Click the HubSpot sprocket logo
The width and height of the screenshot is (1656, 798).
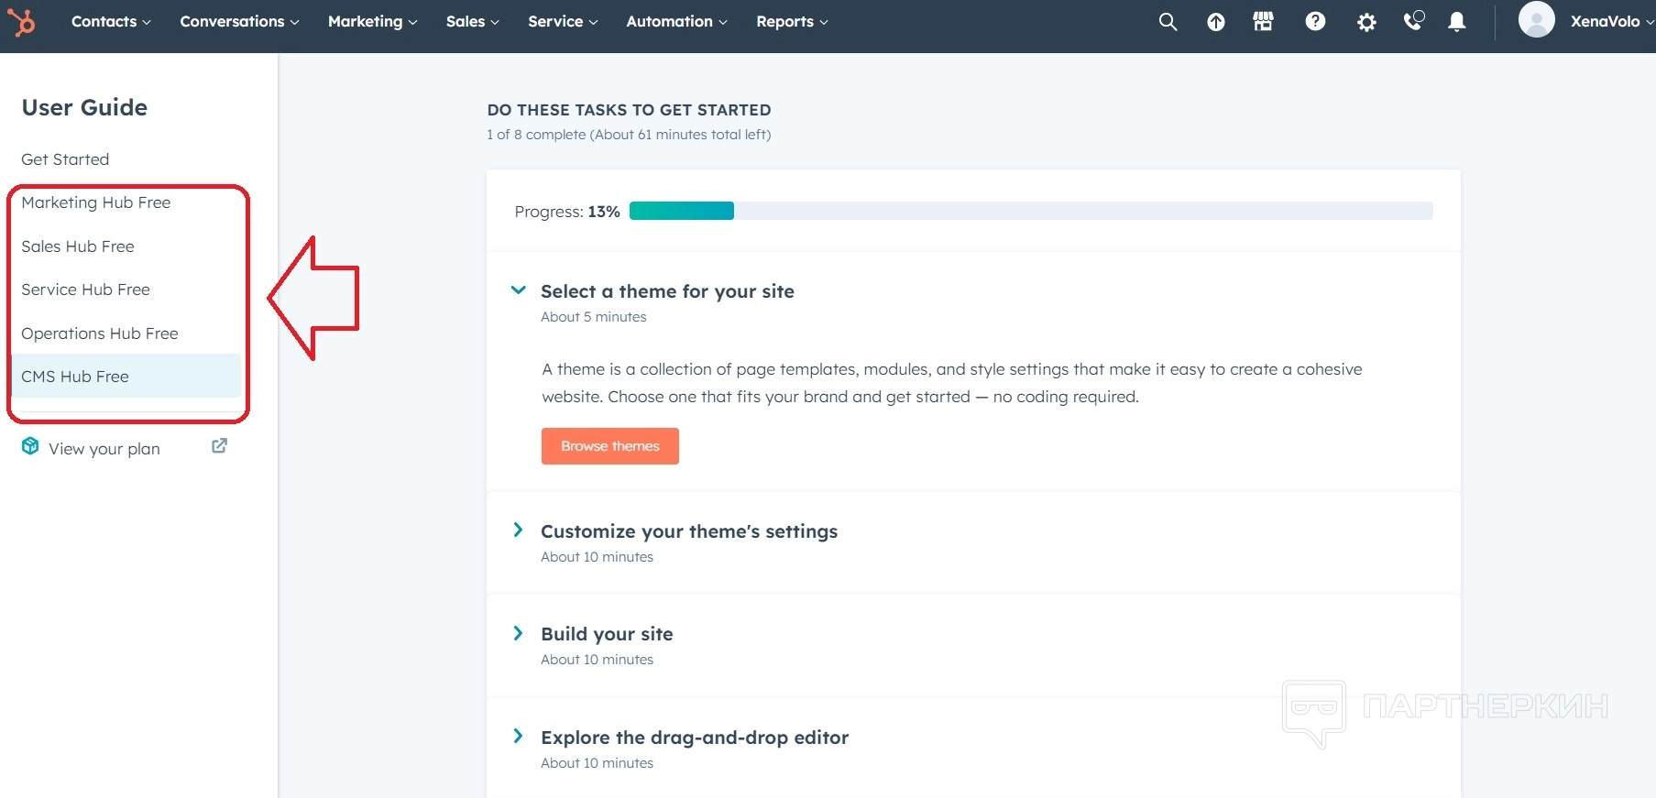(21, 21)
